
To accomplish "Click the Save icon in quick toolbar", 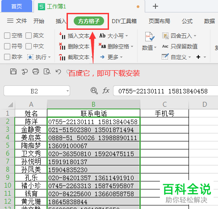I will point(13,72).
